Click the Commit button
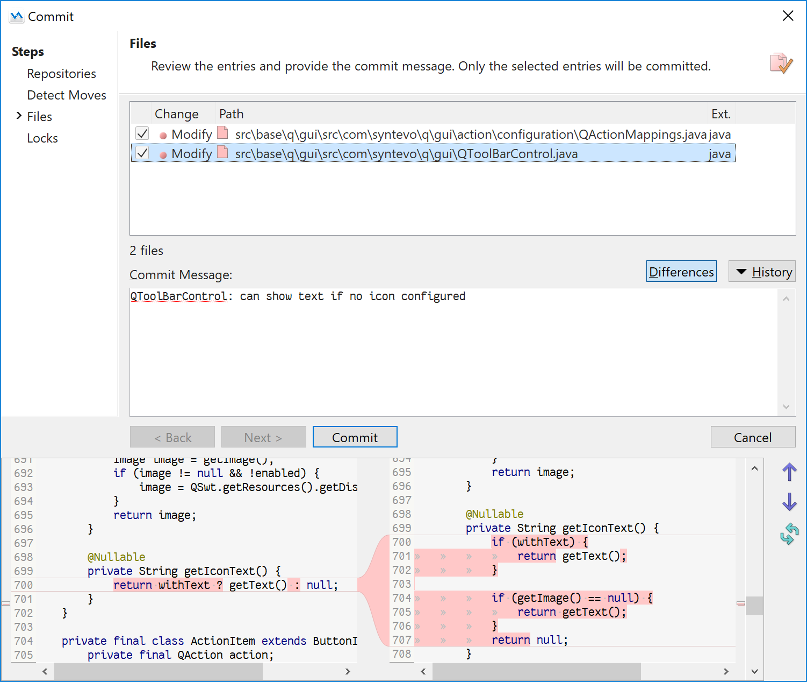This screenshot has height=682, width=807. tap(355, 437)
